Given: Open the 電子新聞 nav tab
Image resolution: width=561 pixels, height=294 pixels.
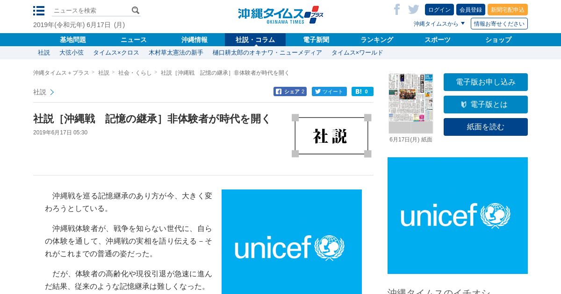Looking at the screenshot, I should 316,40.
